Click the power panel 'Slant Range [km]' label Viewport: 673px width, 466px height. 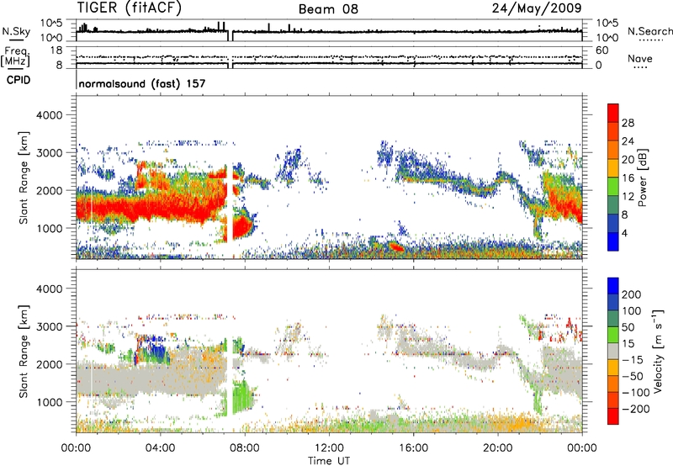24,178
